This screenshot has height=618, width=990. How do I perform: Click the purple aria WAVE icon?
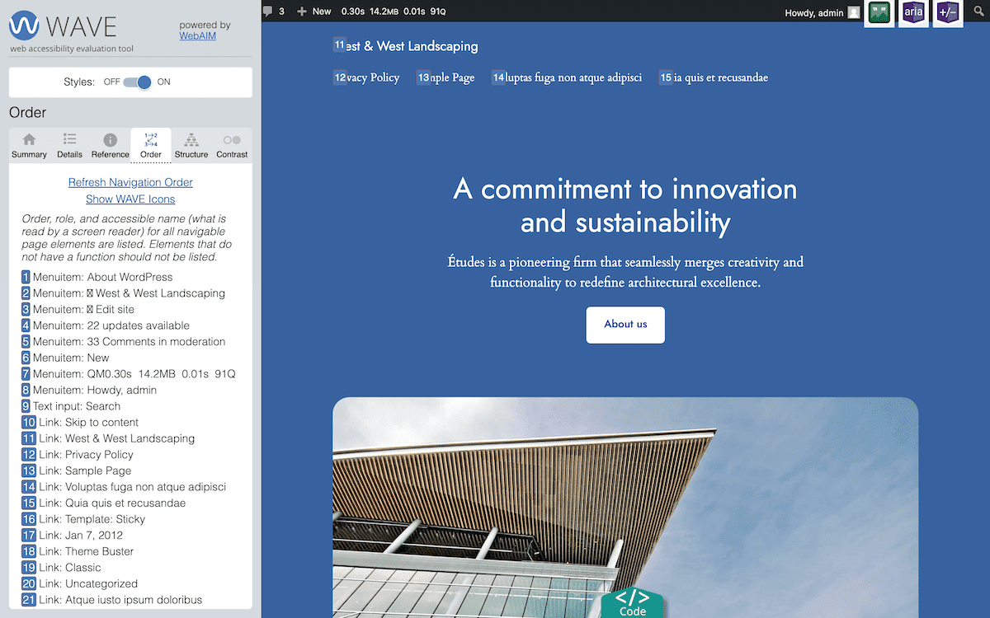(x=912, y=13)
